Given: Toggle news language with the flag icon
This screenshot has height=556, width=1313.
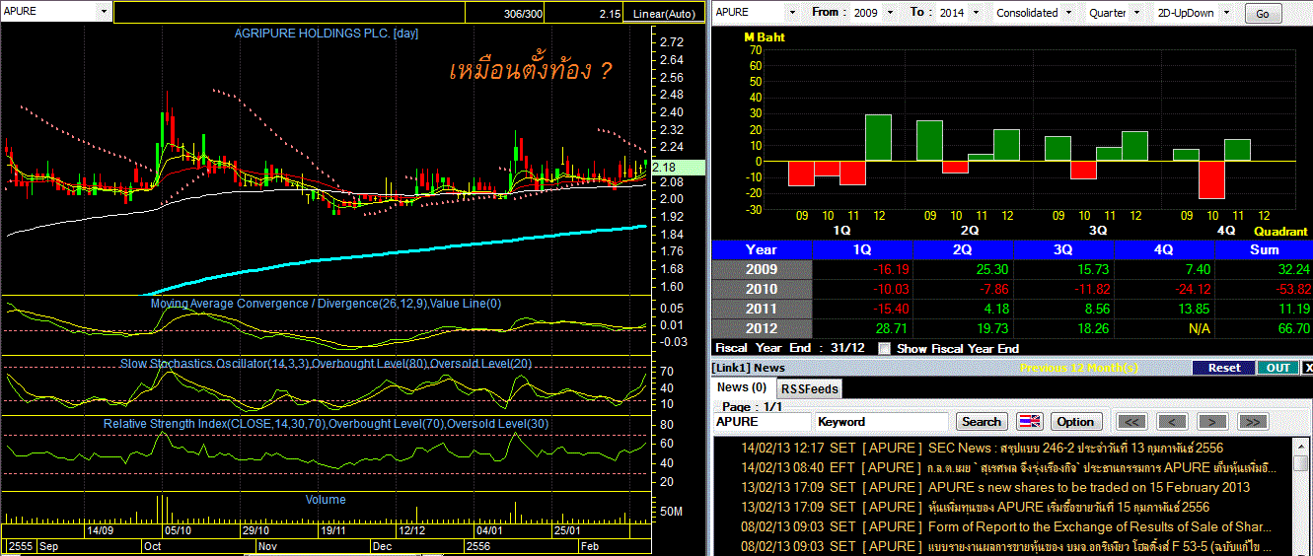Looking at the screenshot, I should tap(1029, 421).
